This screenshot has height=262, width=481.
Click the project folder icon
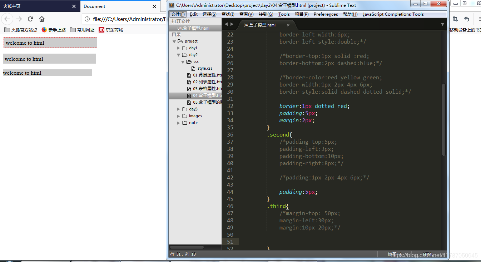[180, 41]
